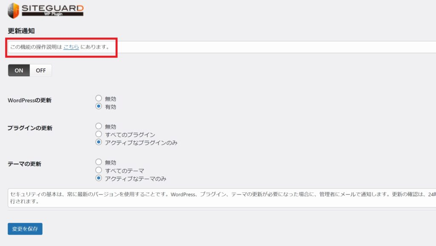Open the こちら help link
The width and height of the screenshot is (436, 246).
[x=71, y=47]
